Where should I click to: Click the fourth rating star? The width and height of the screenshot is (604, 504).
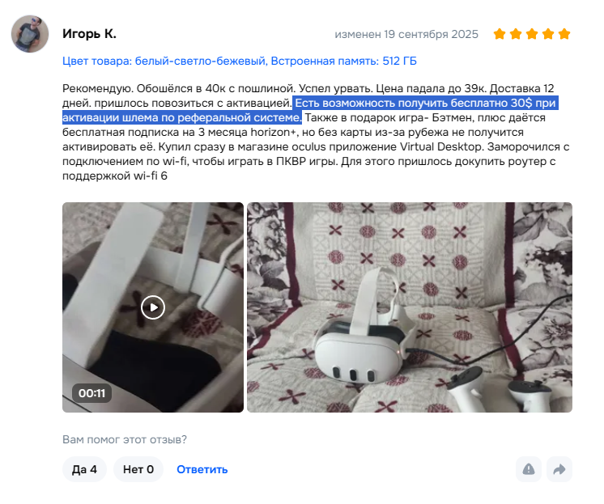(x=548, y=34)
